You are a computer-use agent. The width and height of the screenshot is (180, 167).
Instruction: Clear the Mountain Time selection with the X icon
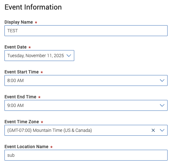pyautogui.click(x=153, y=130)
